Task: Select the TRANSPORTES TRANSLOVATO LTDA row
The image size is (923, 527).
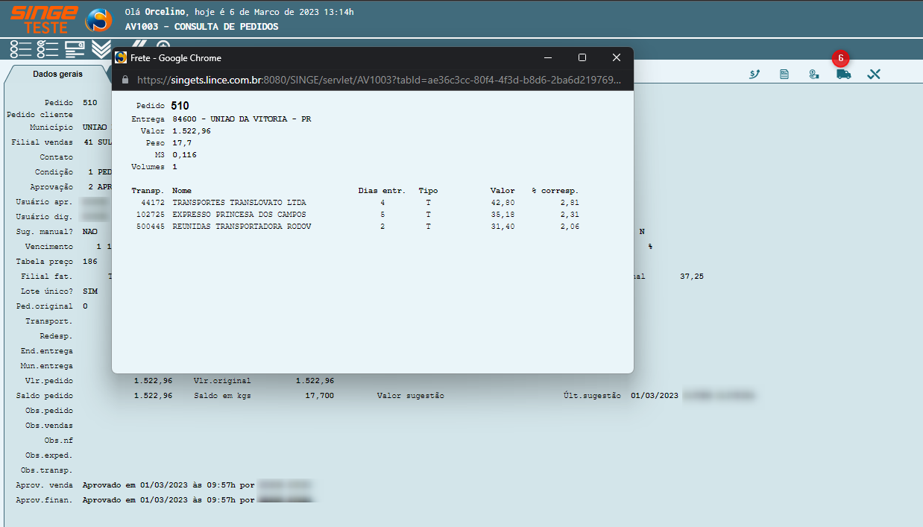Action: point(239,203)
